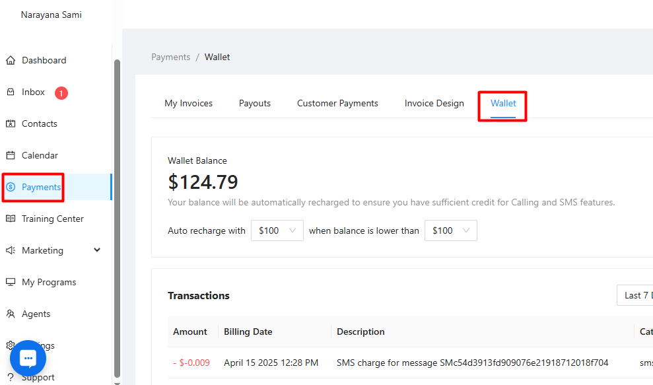The height and width of the screenshot is (385, 653).
Task: Open the chat widget bubble
Action: pos(28,358)
